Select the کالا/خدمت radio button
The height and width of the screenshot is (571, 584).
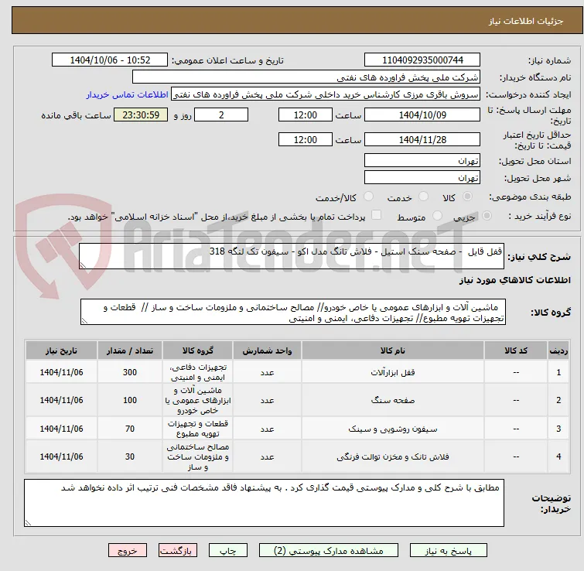point(368,197)
